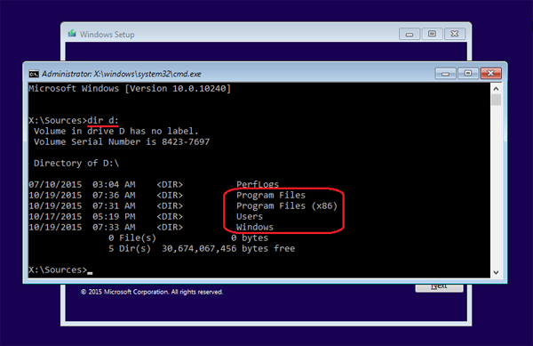This screenshot has width=533, height=346.
Task: Close the Windows Setup window
Action: pyautogui.click(x=455, y=34)
